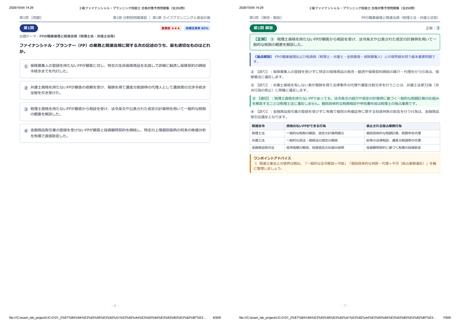Click the blue 第1問 badge
Image resolution: width=460 pixels, height=325 pixels.
pos(29,28)
